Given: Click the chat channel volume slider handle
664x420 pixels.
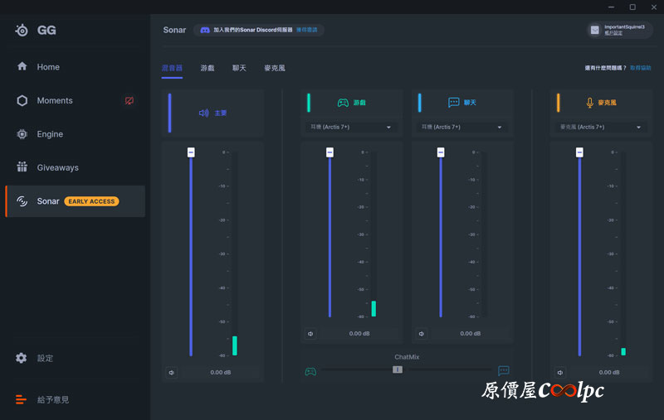Looking at the screenshot, I should coord(441,152).
